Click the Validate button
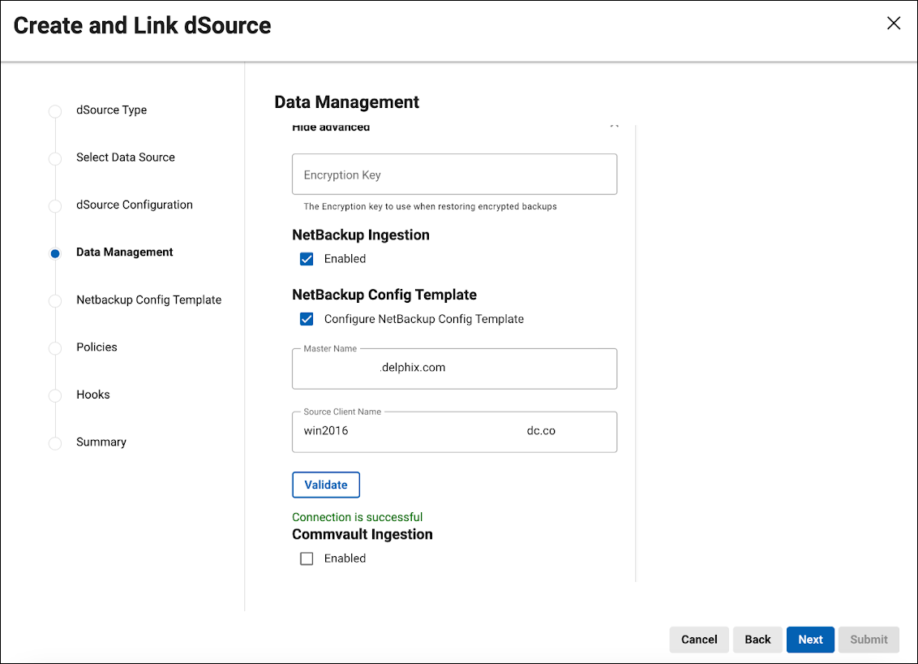The height and width of the screenshot is (664, 918). click(326, 485)
